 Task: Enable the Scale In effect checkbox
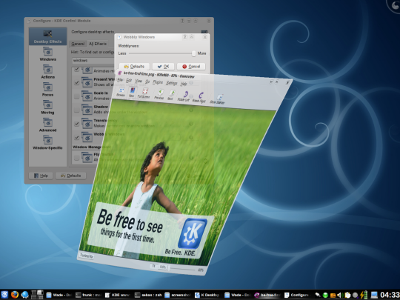pos(76,96)
